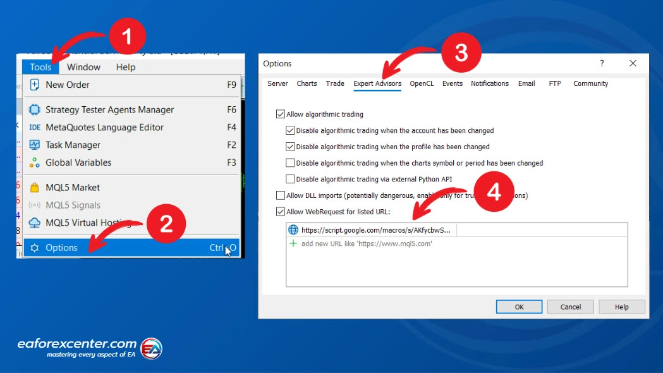Open the Trade tab
The image size is (663, 373).
pyautogui.click(x=335, y=83)
